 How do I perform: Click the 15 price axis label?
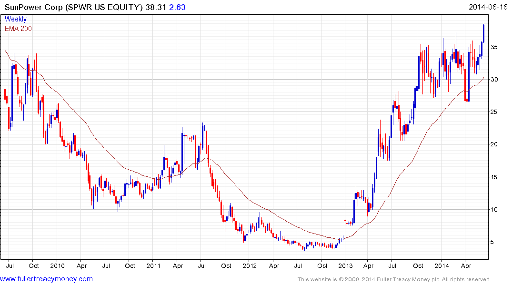click(494, 177)
